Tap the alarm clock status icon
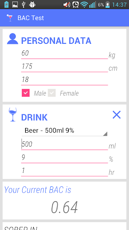The image size is (129, 230). [x=76, y=5]
